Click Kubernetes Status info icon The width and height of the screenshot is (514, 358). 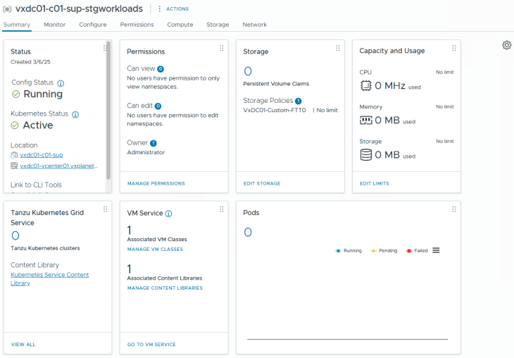coord(75,114)
